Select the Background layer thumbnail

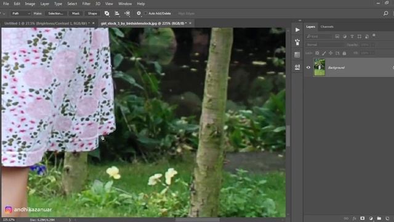(x=320, y=67)
